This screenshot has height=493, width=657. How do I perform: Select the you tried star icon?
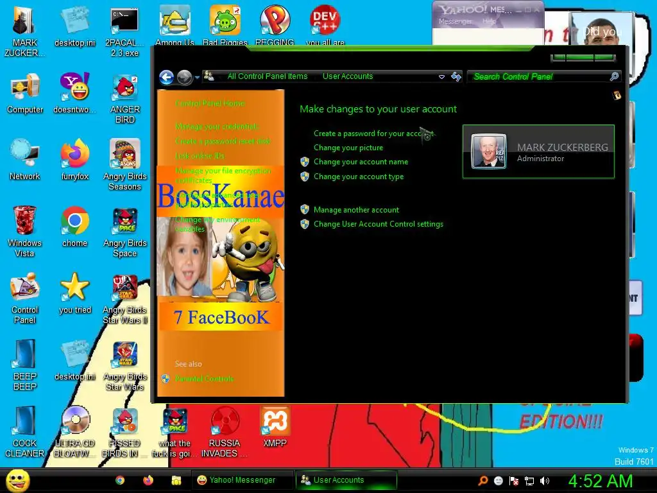(x=75, y=293)
